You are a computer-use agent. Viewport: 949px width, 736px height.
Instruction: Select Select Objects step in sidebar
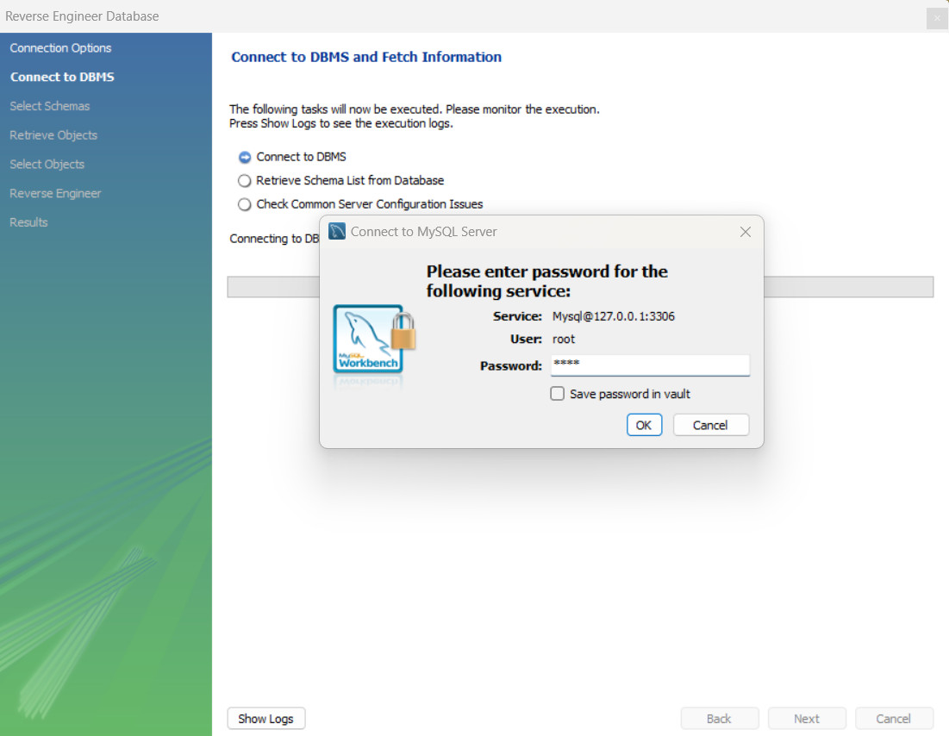tap(47, 164)
